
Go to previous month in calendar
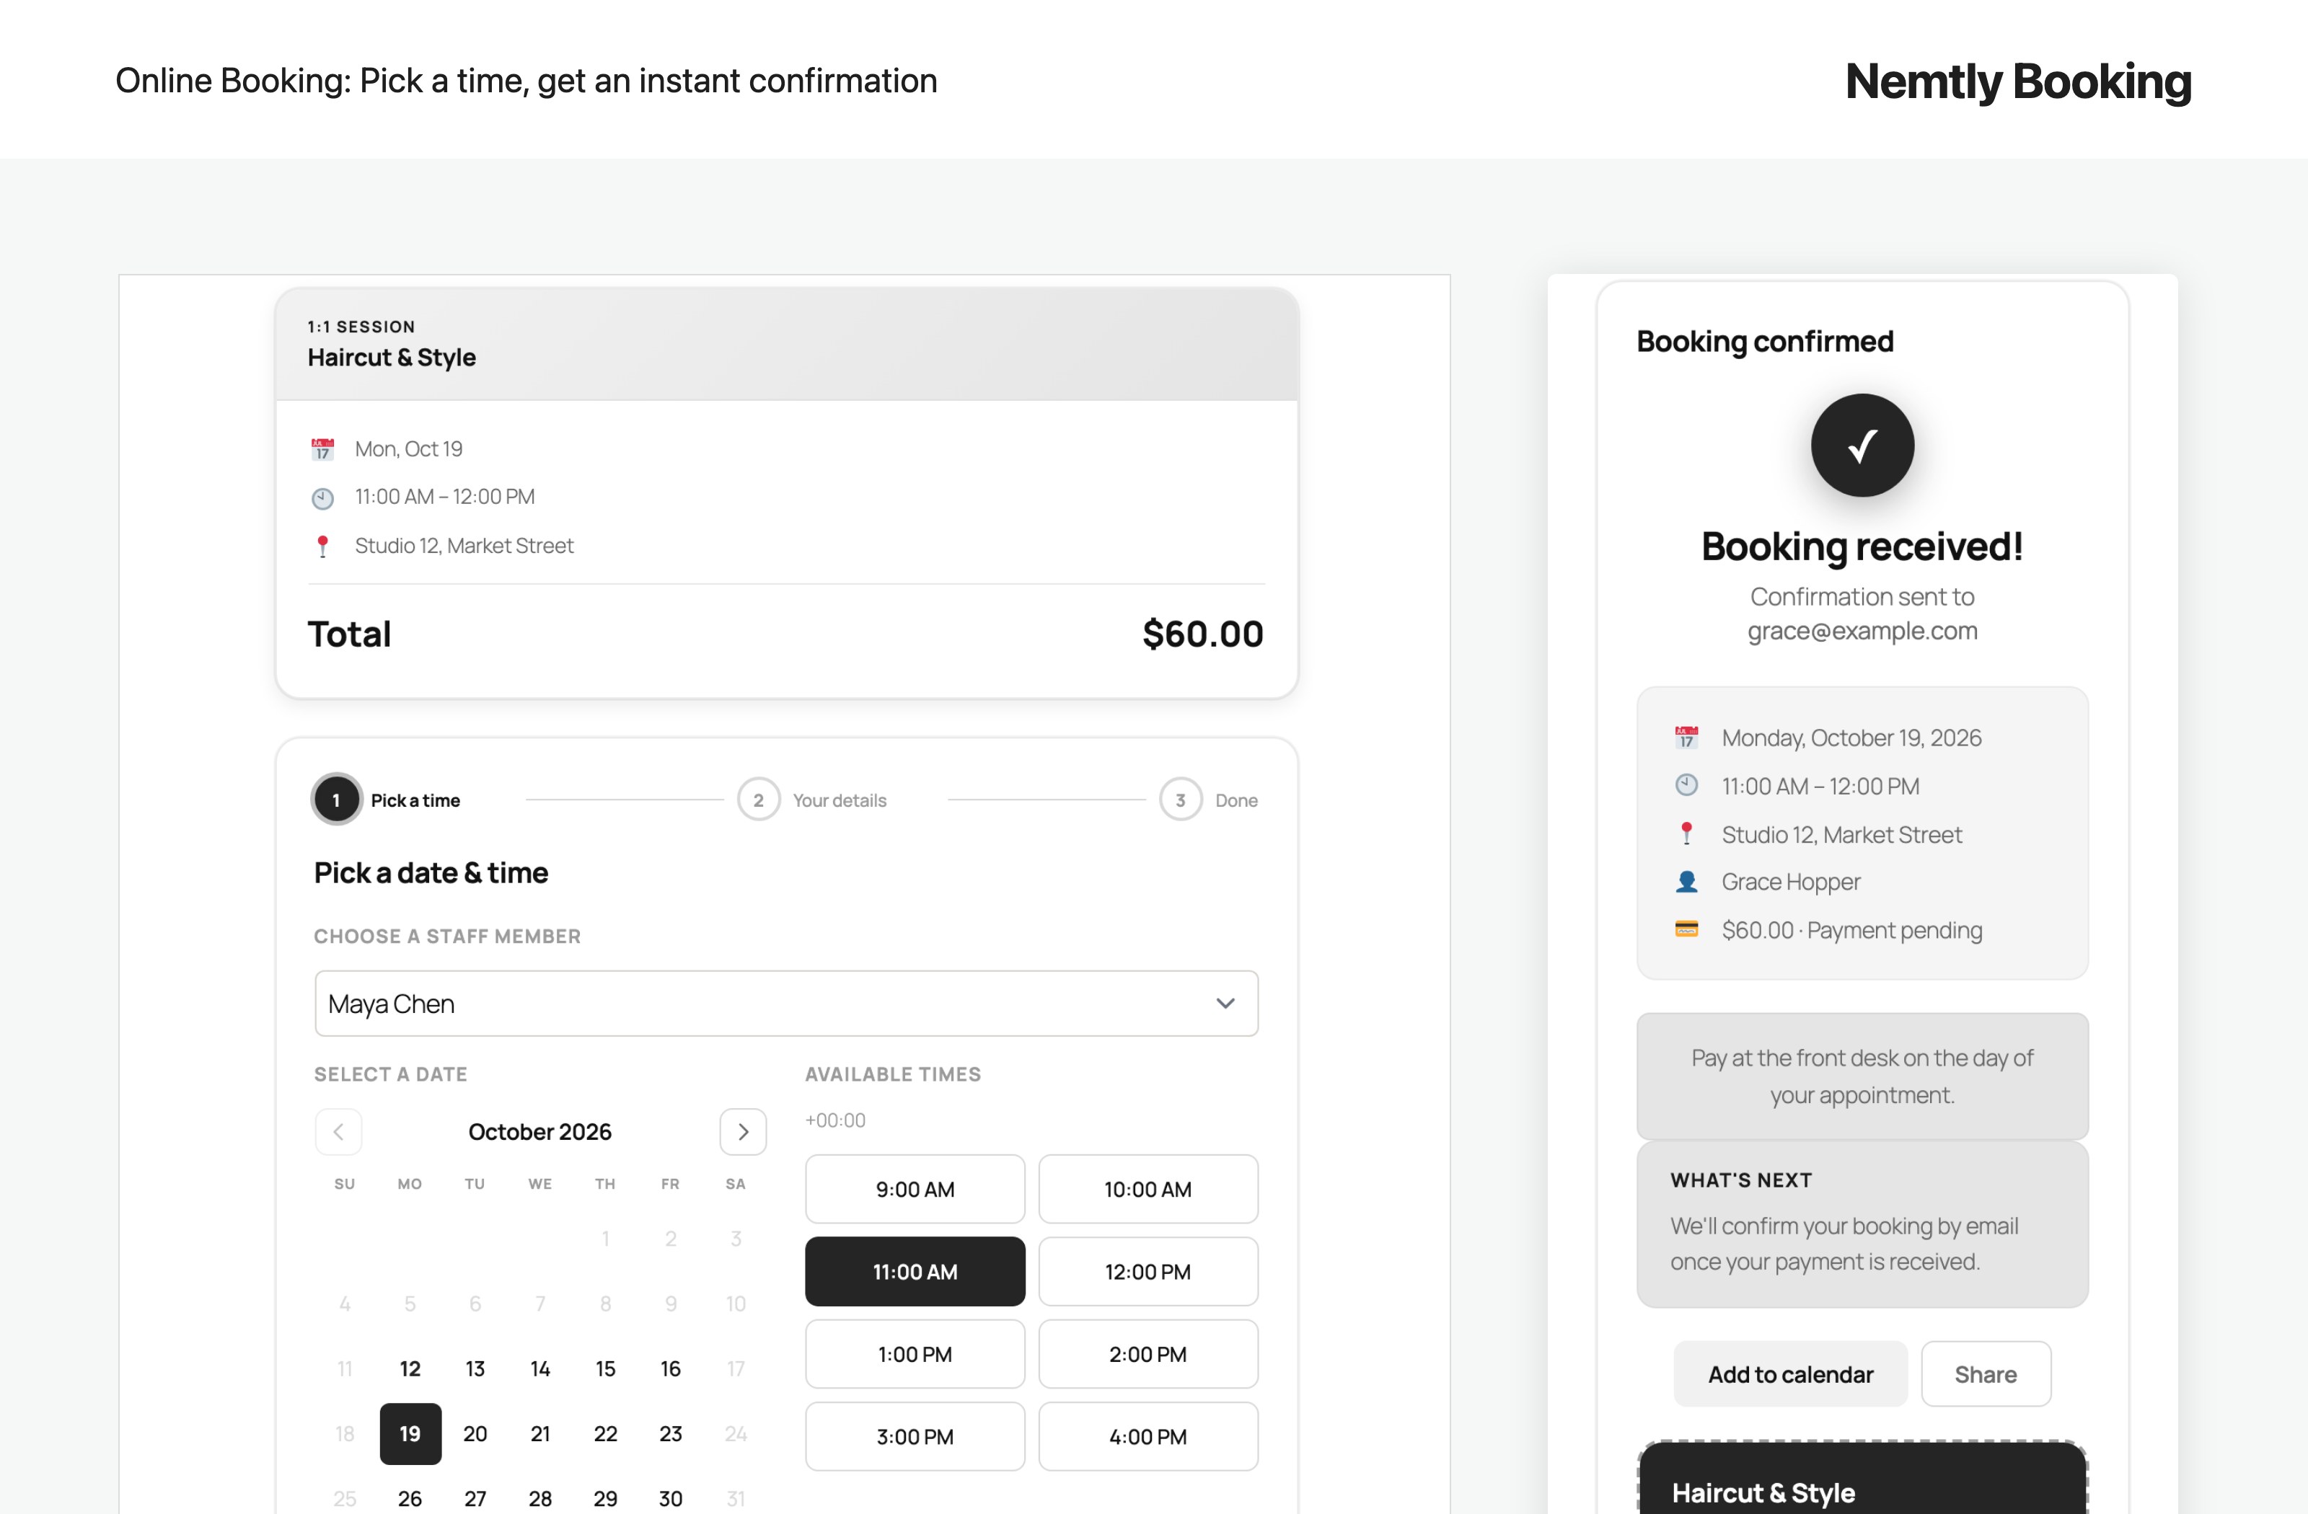[x=338, y=1131]
